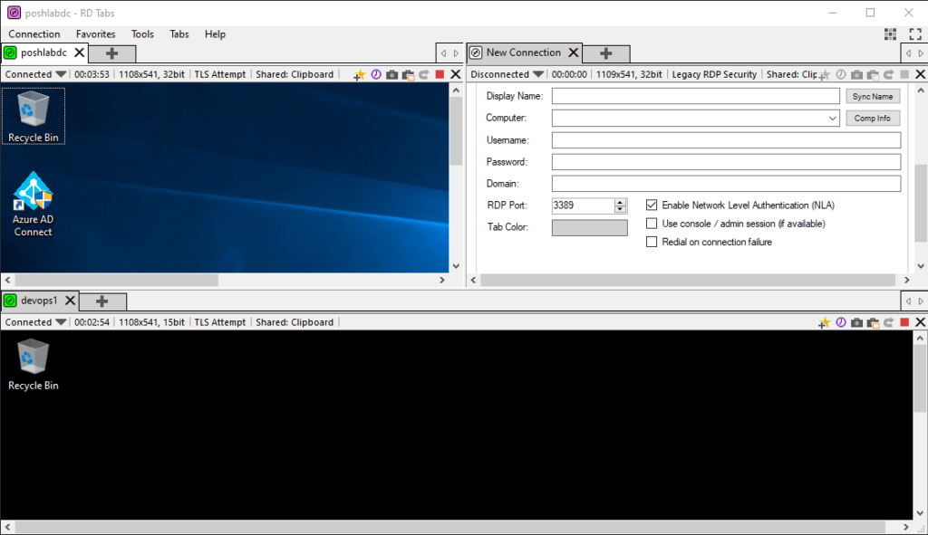
Task: Check Use console / admin session
Action: click(652, 224)
